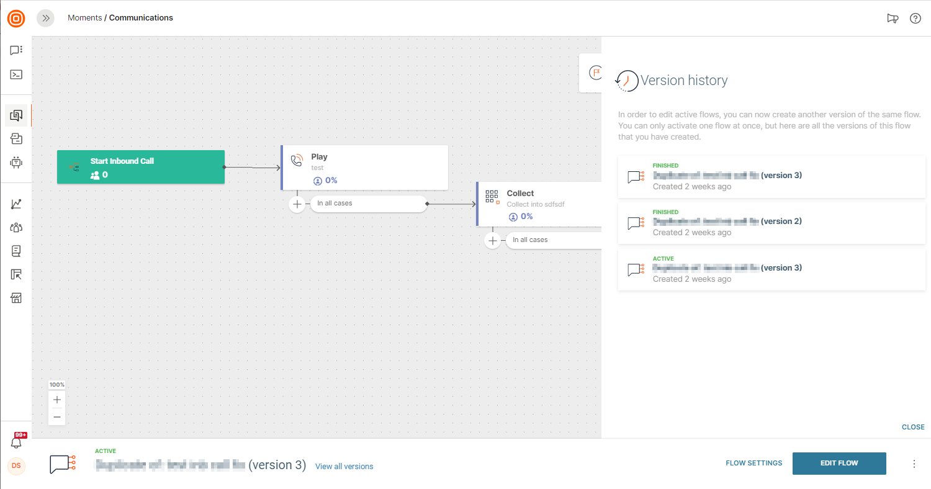Click the DS user avatar
Viewport: 931px width, 489px height.
click(16, 465)
